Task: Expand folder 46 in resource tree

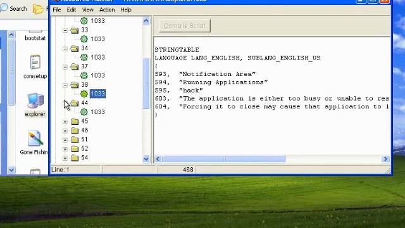Action: coord(65,131)
